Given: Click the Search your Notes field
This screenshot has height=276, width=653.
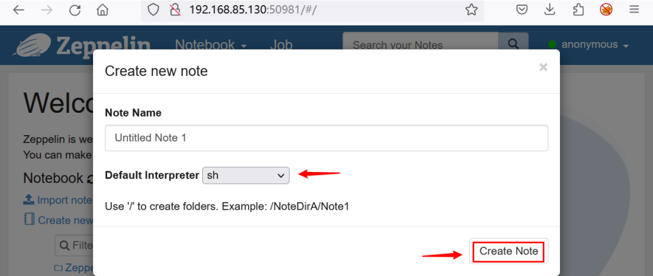Looking at the screenshot, I should pyautogui.click(x=421, y=45).
